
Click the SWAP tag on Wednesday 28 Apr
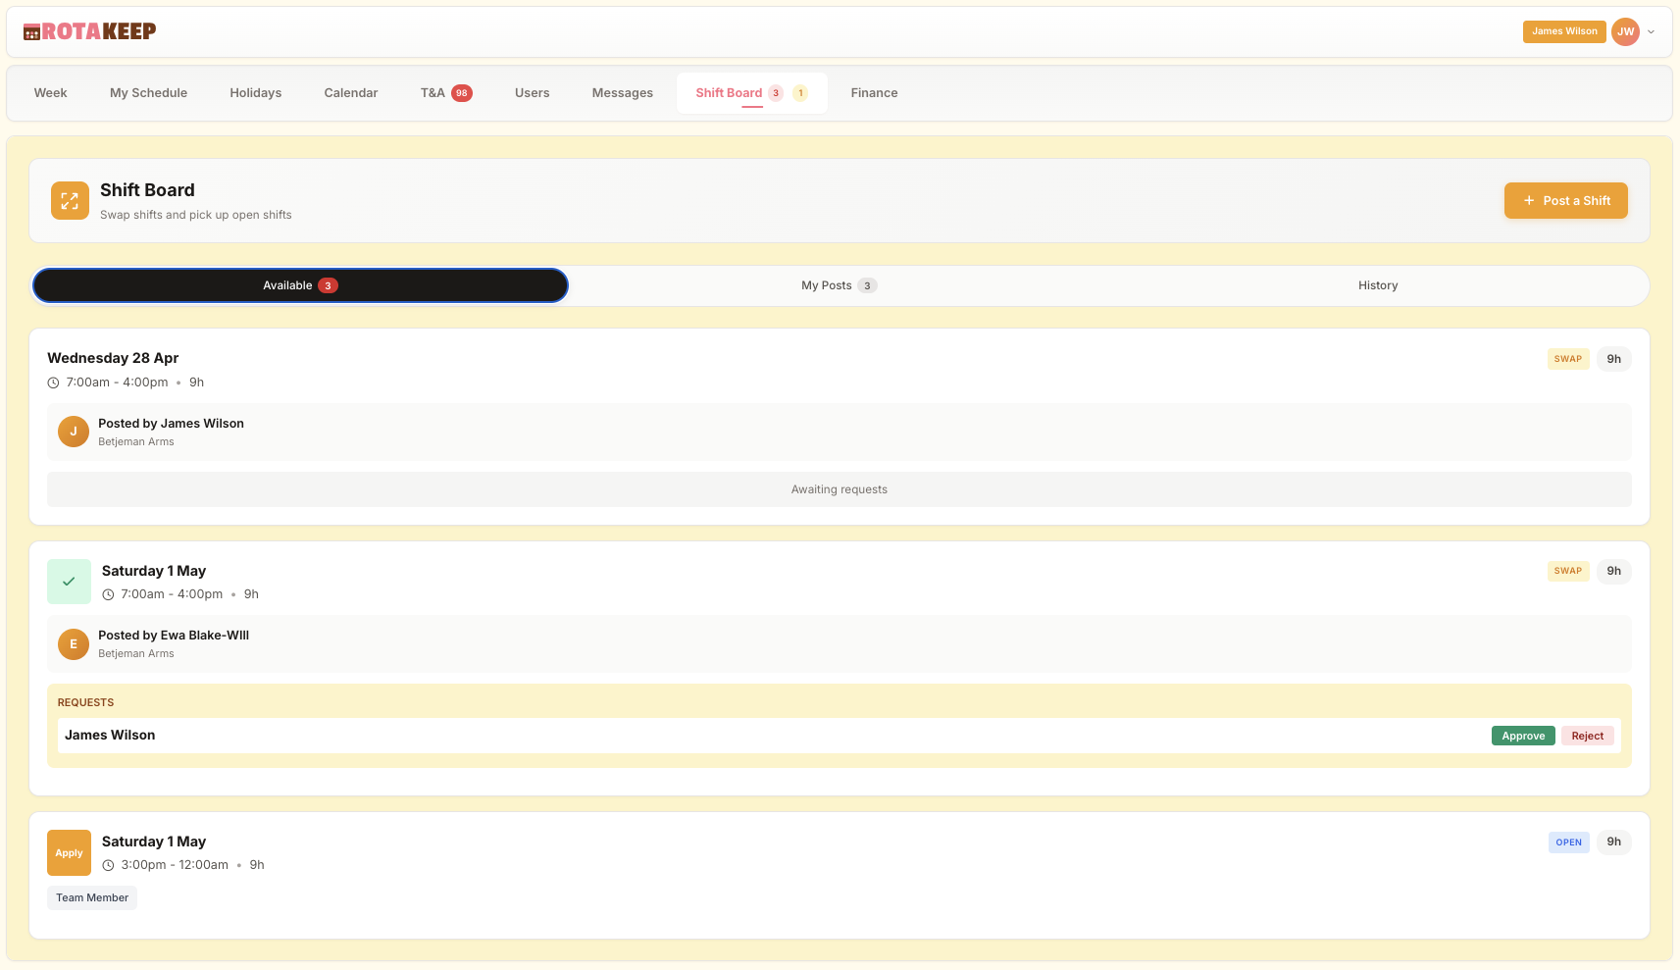coord(1568,359)
